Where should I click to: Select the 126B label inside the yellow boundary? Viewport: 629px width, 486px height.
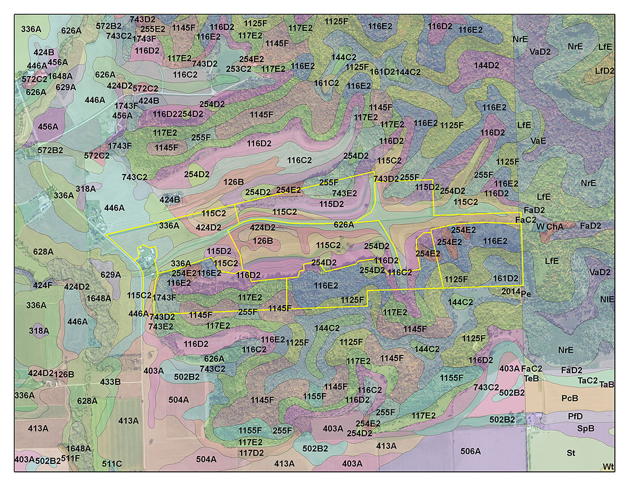tap(263, 241)
